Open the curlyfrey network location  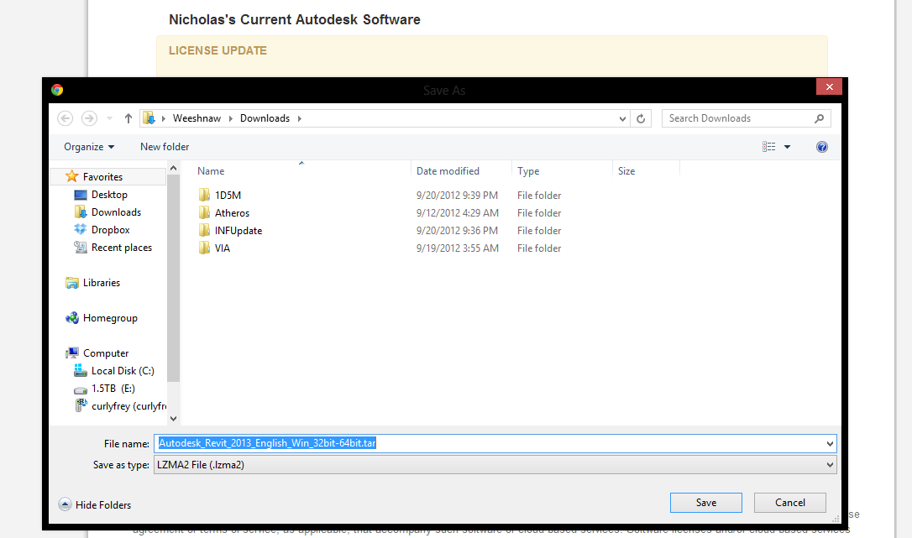pos(128,406)
